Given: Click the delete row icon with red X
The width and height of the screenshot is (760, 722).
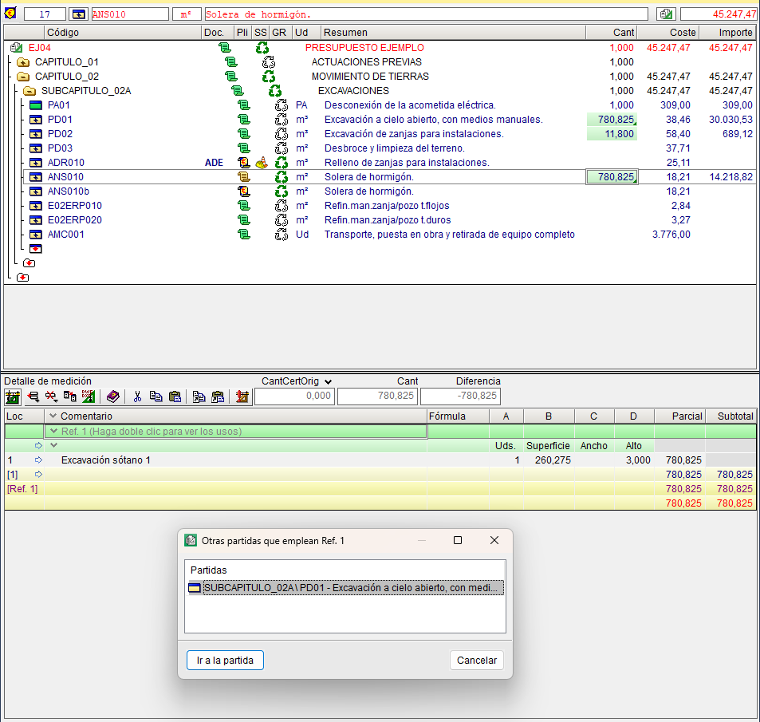Looking at the screenshot, I should pos(51,397).
